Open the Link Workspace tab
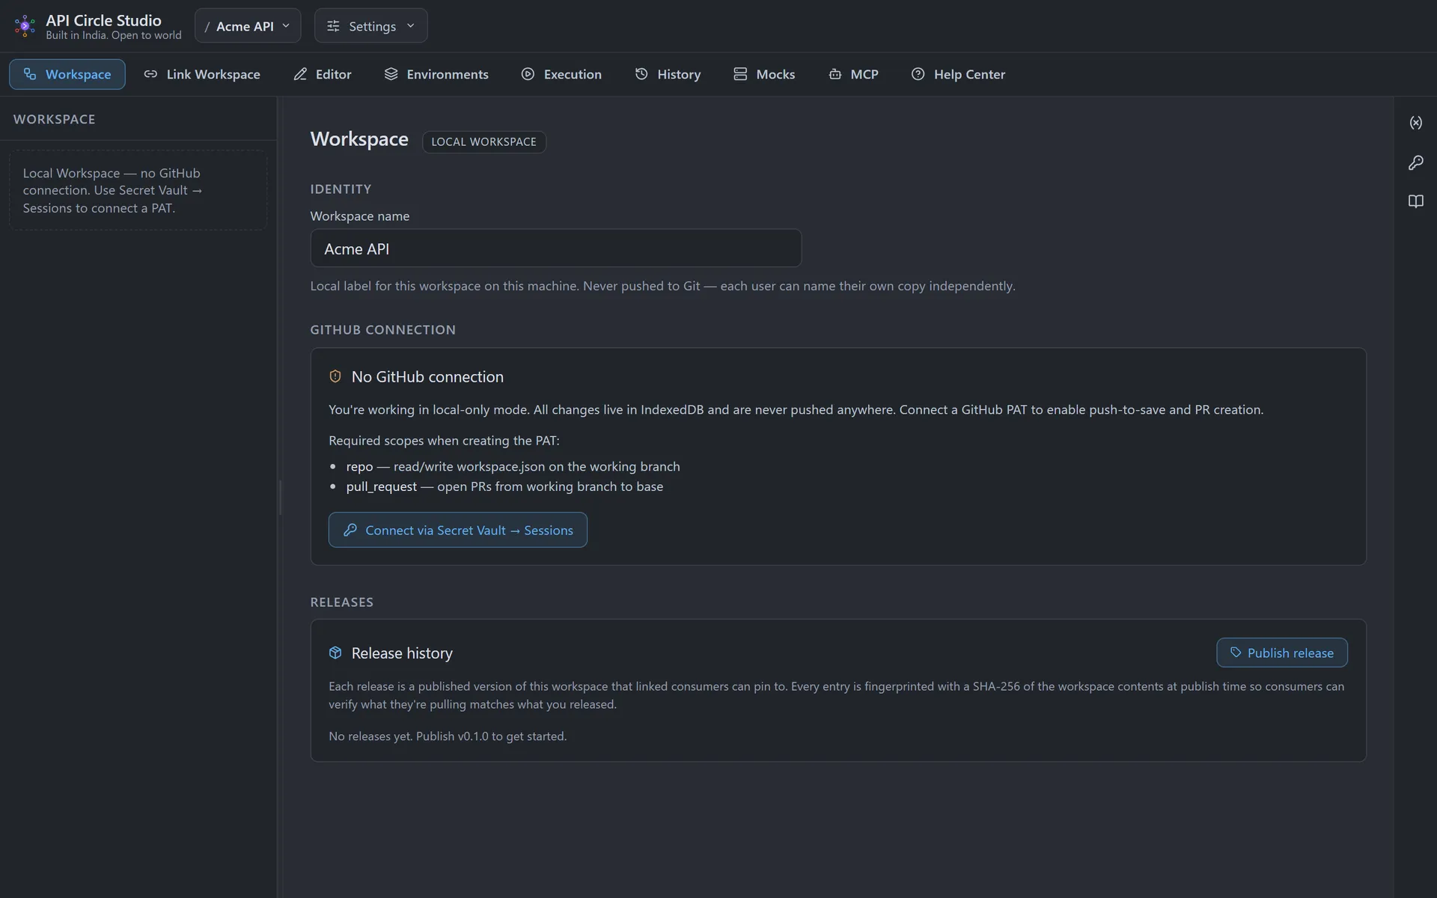Viewport: 1437px width, 898px height. (202, 74)
